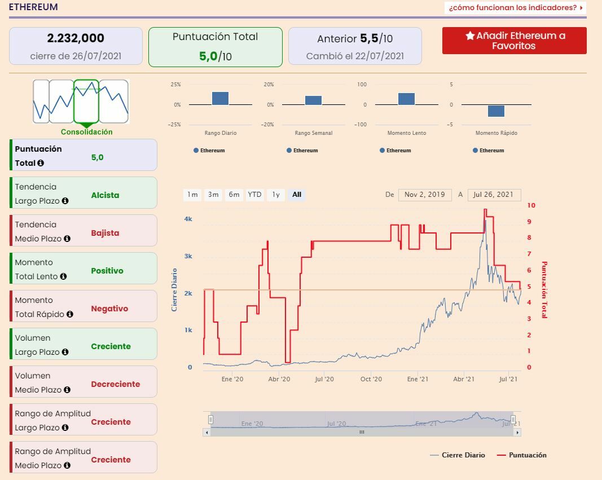Toggle Ethereum legend under Rango Semanal chart
Screen dimensions: 602x480
pyautogui.click(x=302, y=151)
